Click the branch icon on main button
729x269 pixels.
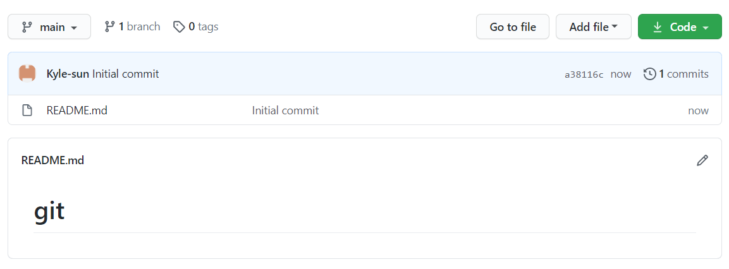pyautogui.click(x=27, y=27)
